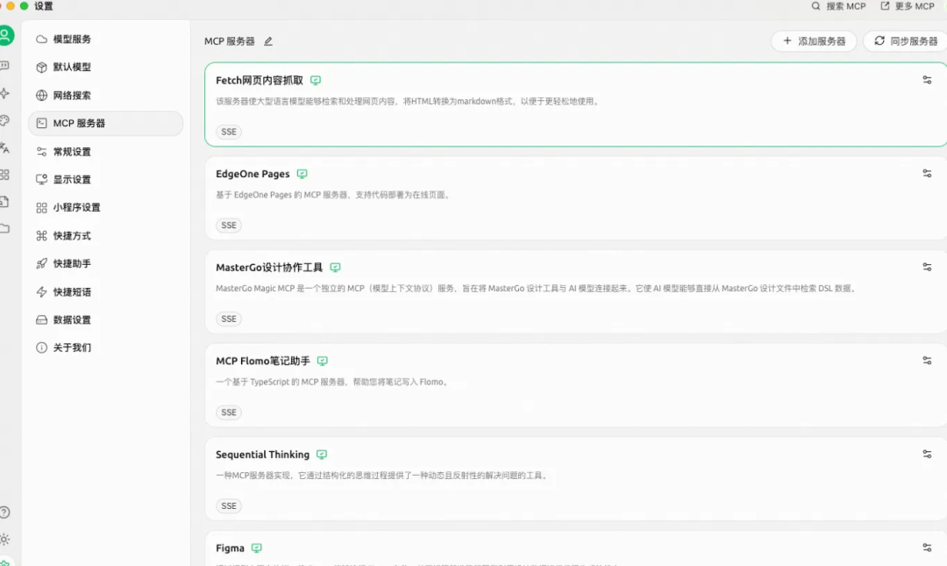947x566 pixels.
Task: Open settings sliders icon on MasterGo设计协作工具 card
Action: click(927, 268)
